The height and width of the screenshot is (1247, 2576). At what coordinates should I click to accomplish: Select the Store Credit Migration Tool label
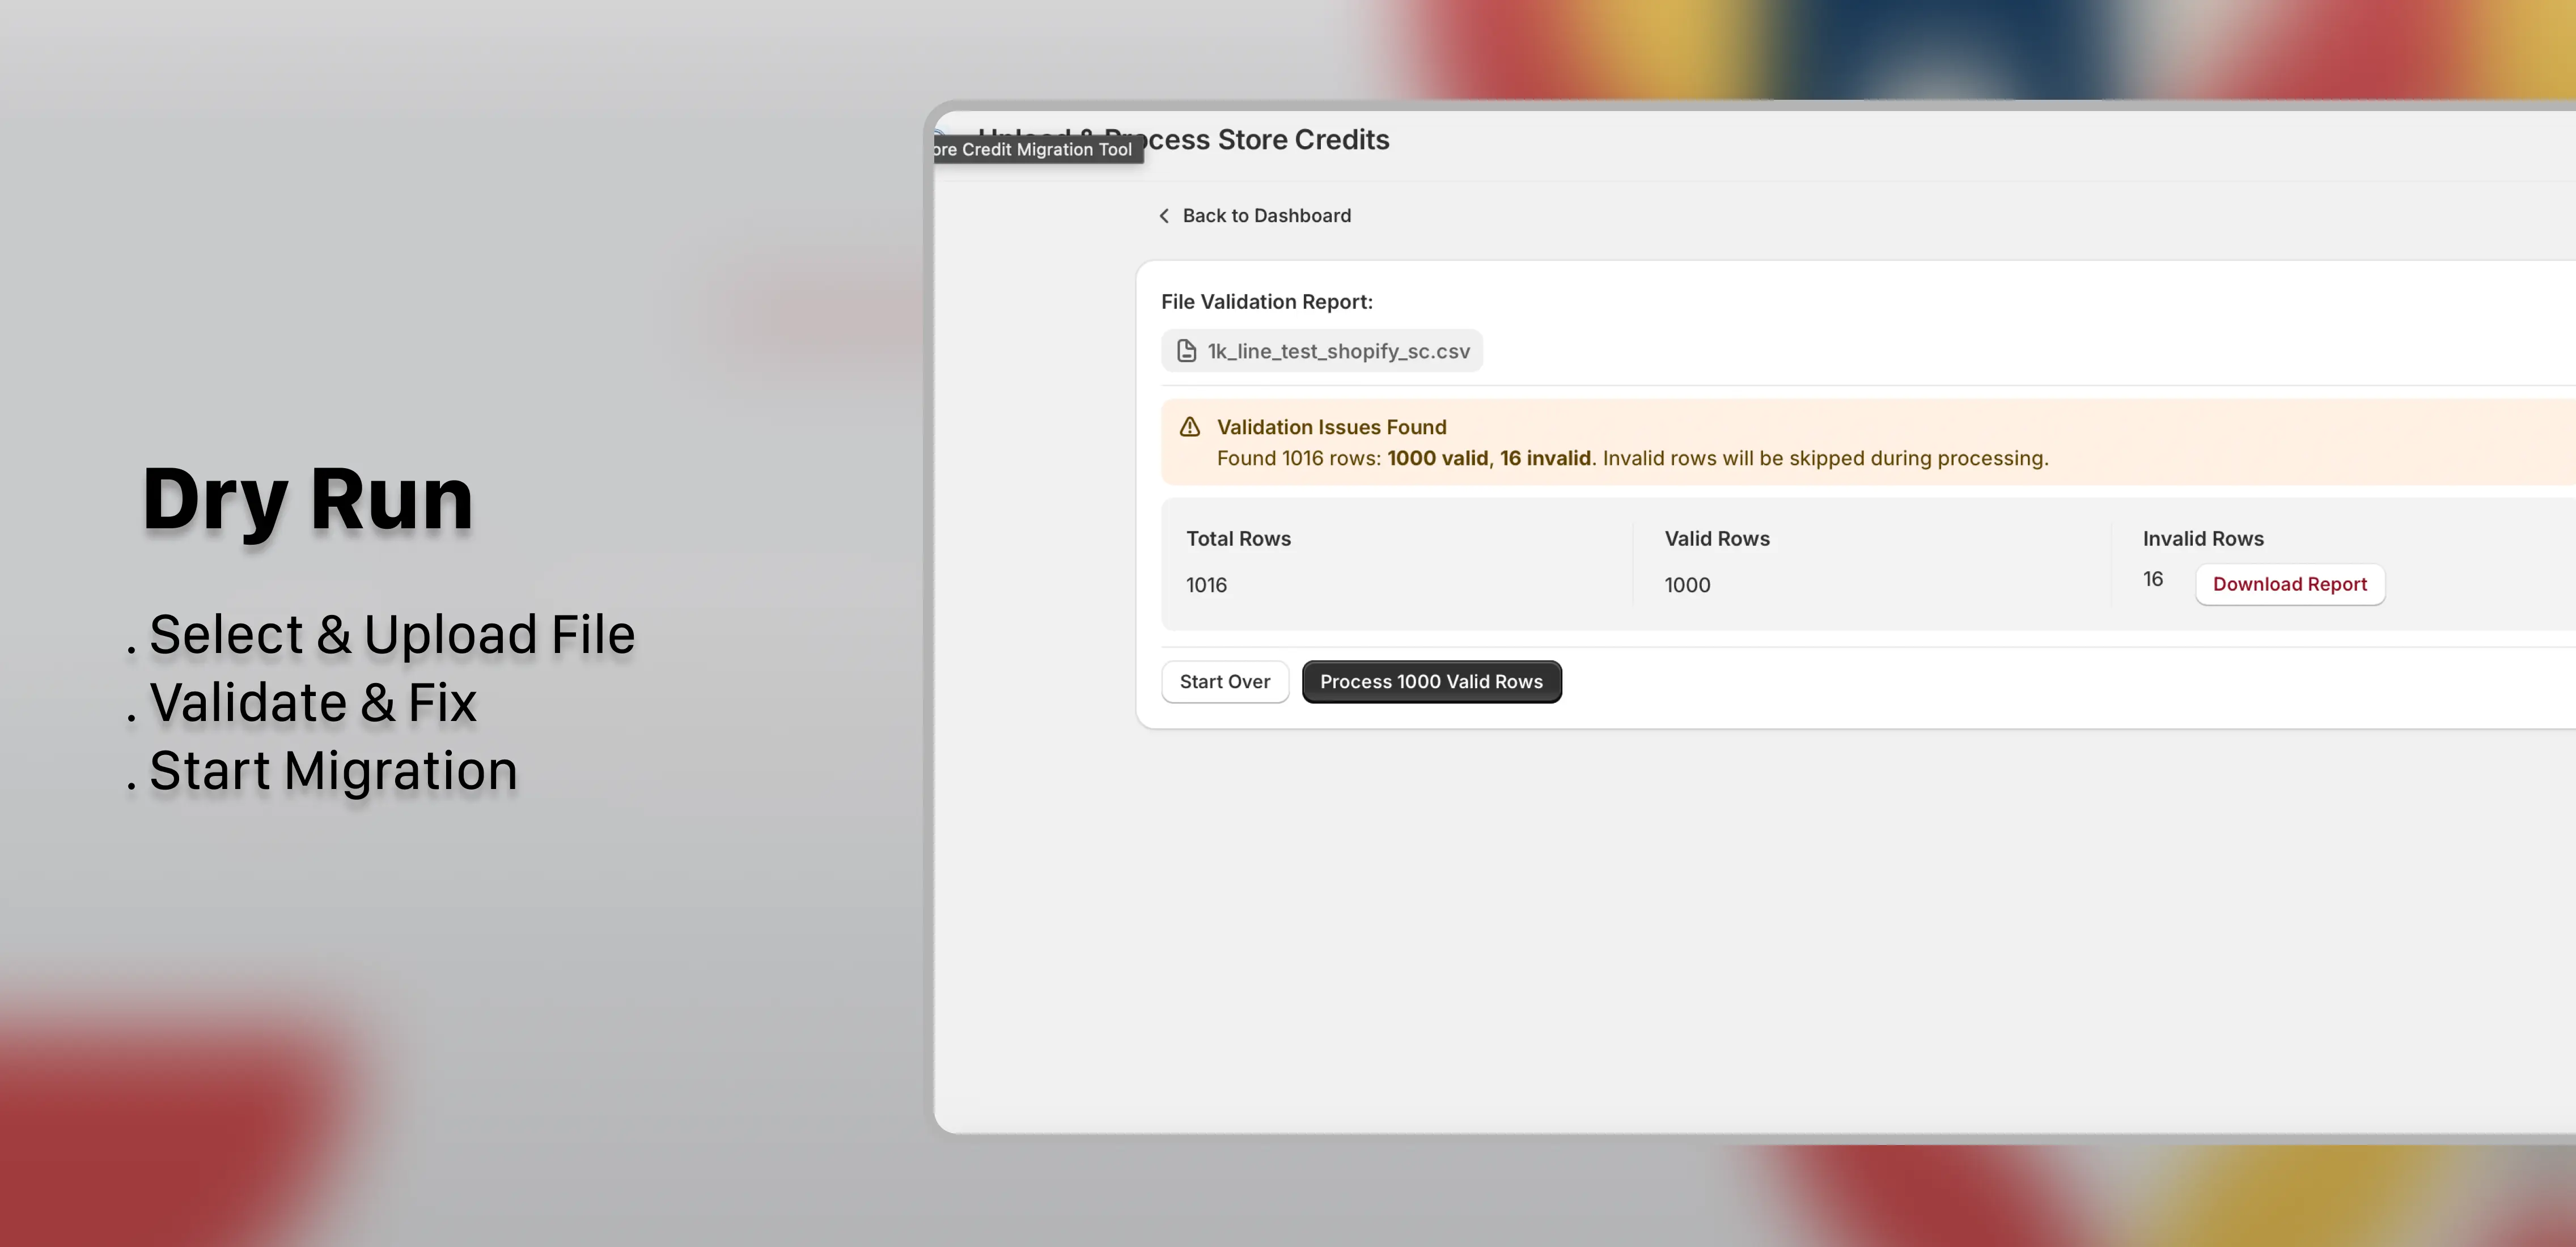point(1036,148)
